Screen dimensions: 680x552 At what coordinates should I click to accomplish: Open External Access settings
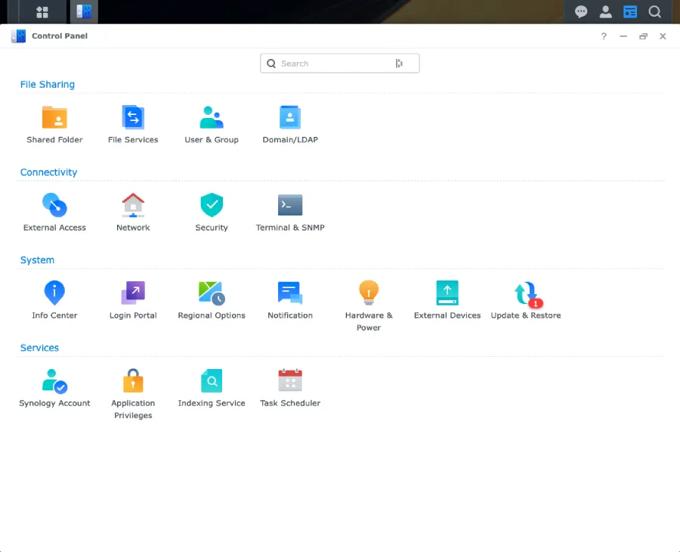coord(54,212)
